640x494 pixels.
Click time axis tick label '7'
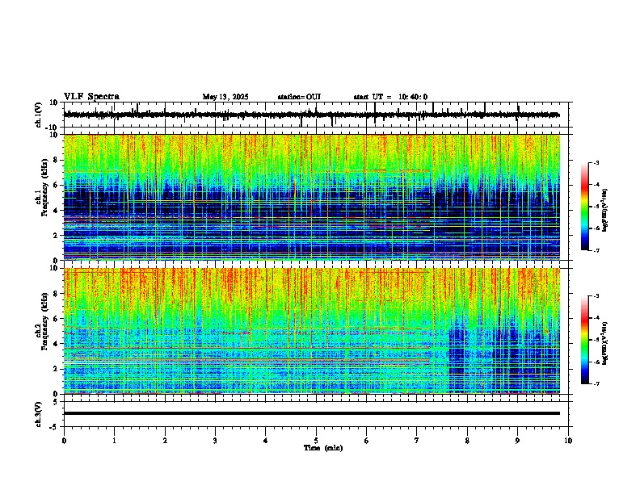(x=417, y=441)
